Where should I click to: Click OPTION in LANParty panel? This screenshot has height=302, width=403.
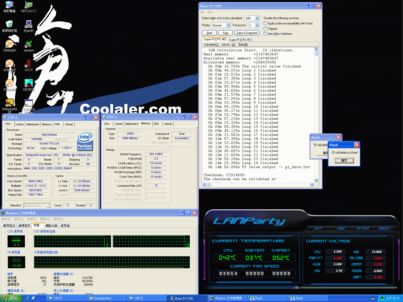[x=363, y=229]
